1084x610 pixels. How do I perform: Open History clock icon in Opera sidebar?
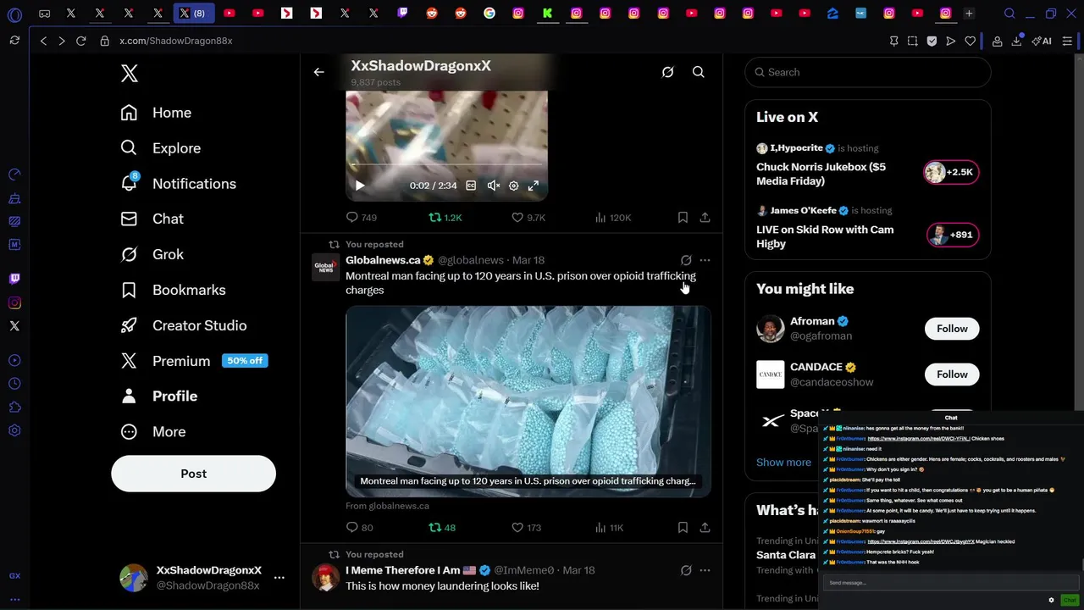[x=14, y=384]
